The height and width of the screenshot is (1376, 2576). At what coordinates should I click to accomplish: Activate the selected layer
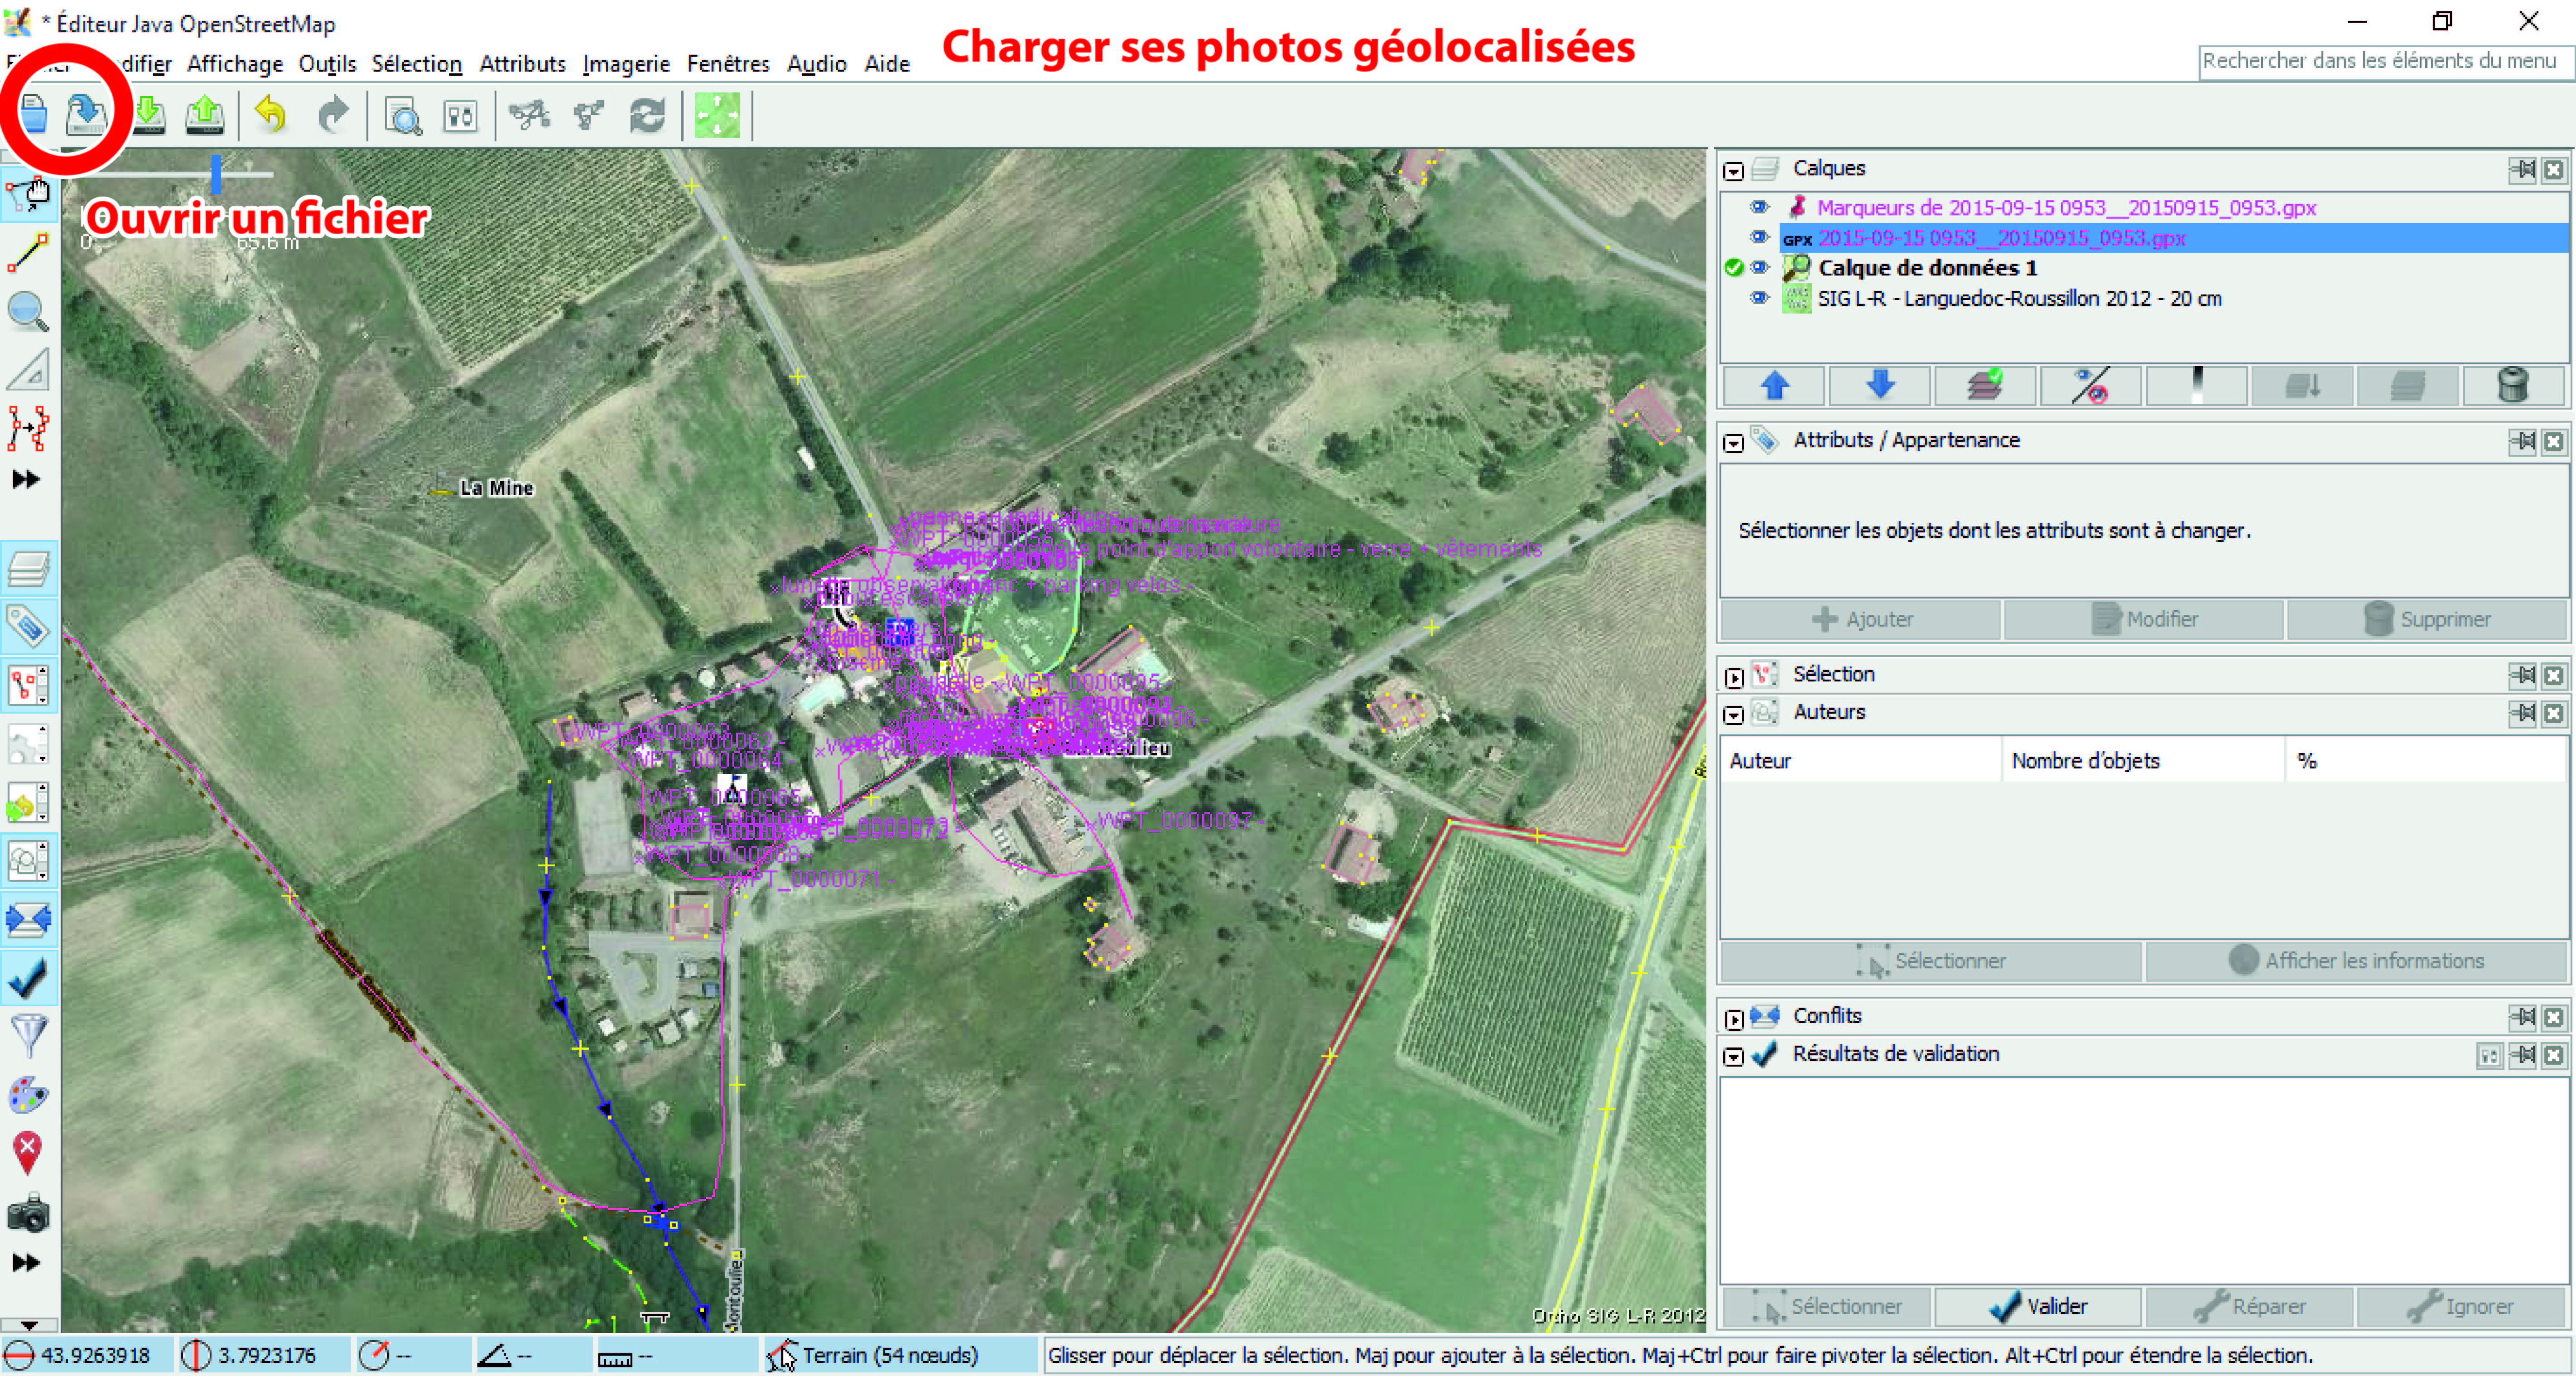tap(1986, 386)
